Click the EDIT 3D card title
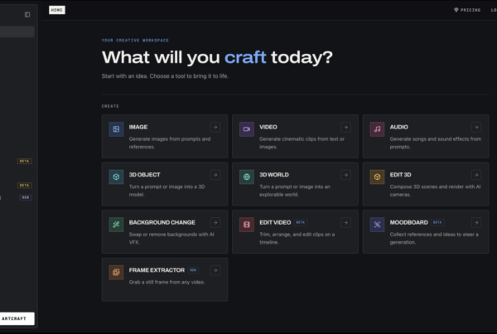 (x=400, y=175)
